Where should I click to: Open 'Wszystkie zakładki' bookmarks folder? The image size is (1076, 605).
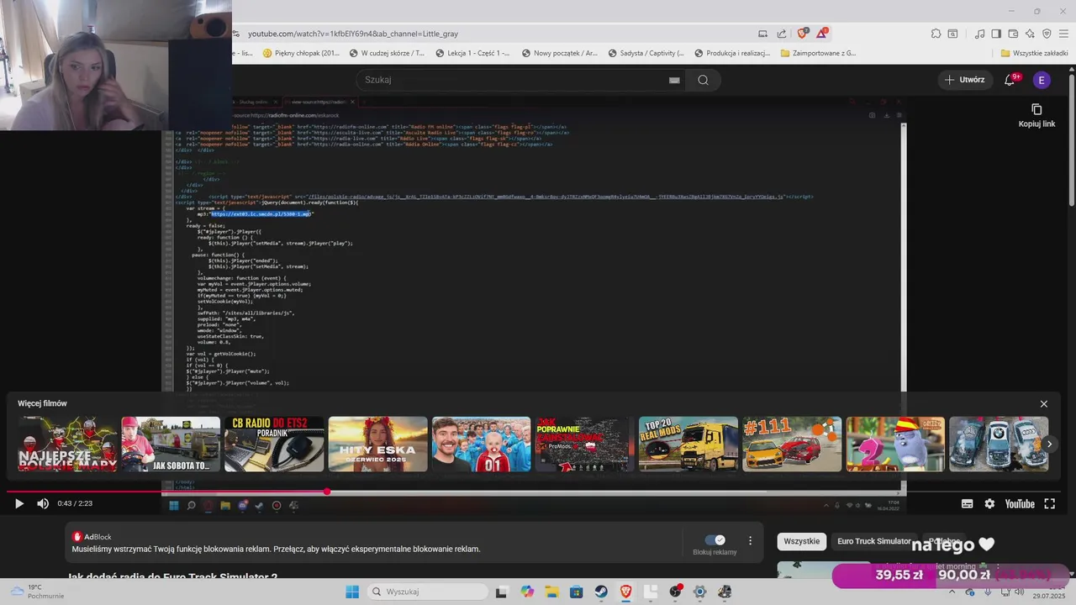(1034, 53)
